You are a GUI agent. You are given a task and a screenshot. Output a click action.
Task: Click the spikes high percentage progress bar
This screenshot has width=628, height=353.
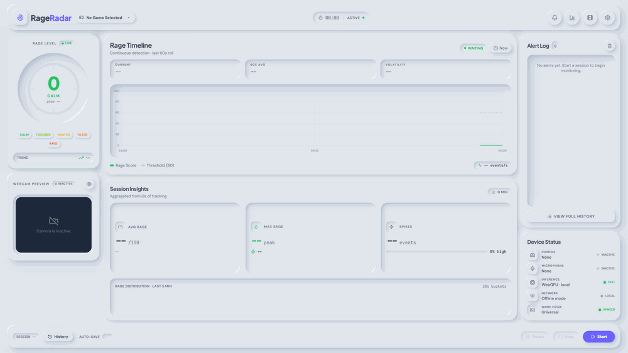pyautogui.click(x=436, y=252)
